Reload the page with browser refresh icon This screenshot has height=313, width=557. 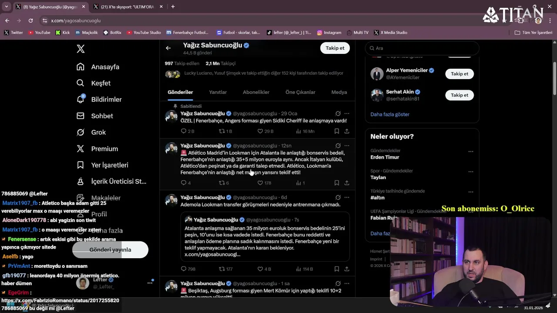(30, 20)
